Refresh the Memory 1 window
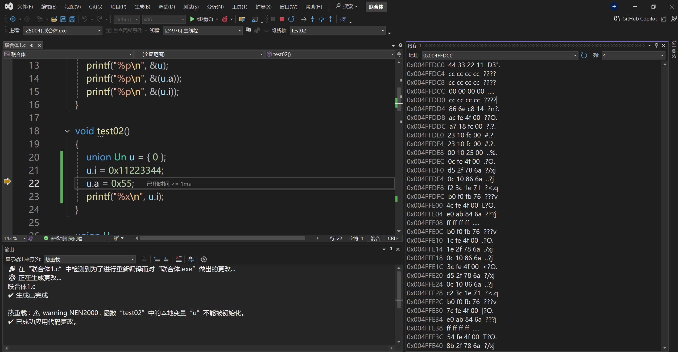 [x=584, y=55]
